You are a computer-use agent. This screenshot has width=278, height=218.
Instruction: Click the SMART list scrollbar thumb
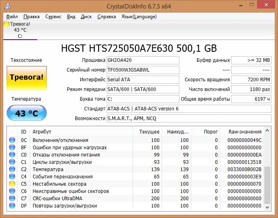(267, 185)
